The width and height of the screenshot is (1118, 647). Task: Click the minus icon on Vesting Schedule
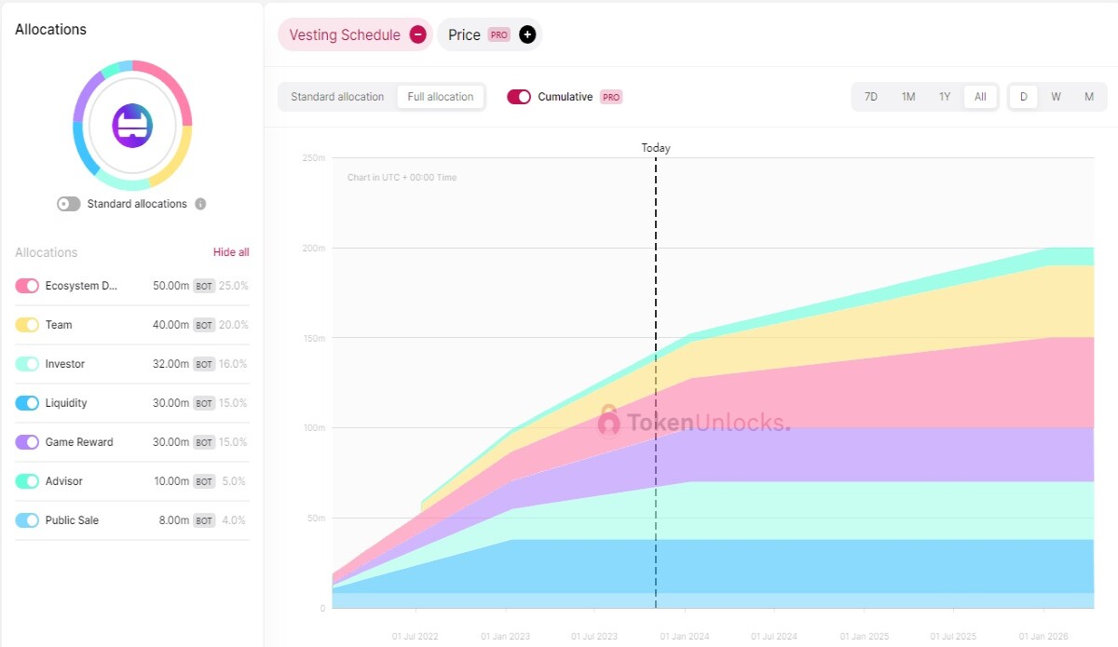418,34
